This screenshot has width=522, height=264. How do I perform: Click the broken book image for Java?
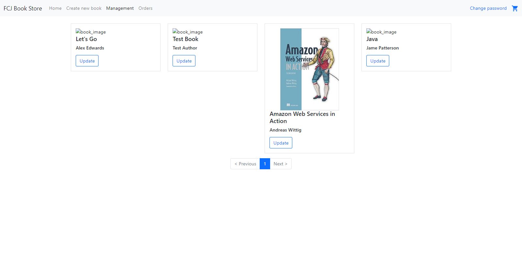(381, 32)
